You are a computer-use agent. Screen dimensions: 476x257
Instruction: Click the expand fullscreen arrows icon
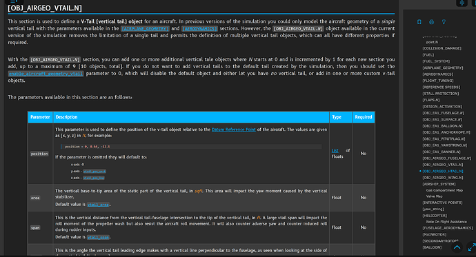pyautogui.click(x=471, y=247)
